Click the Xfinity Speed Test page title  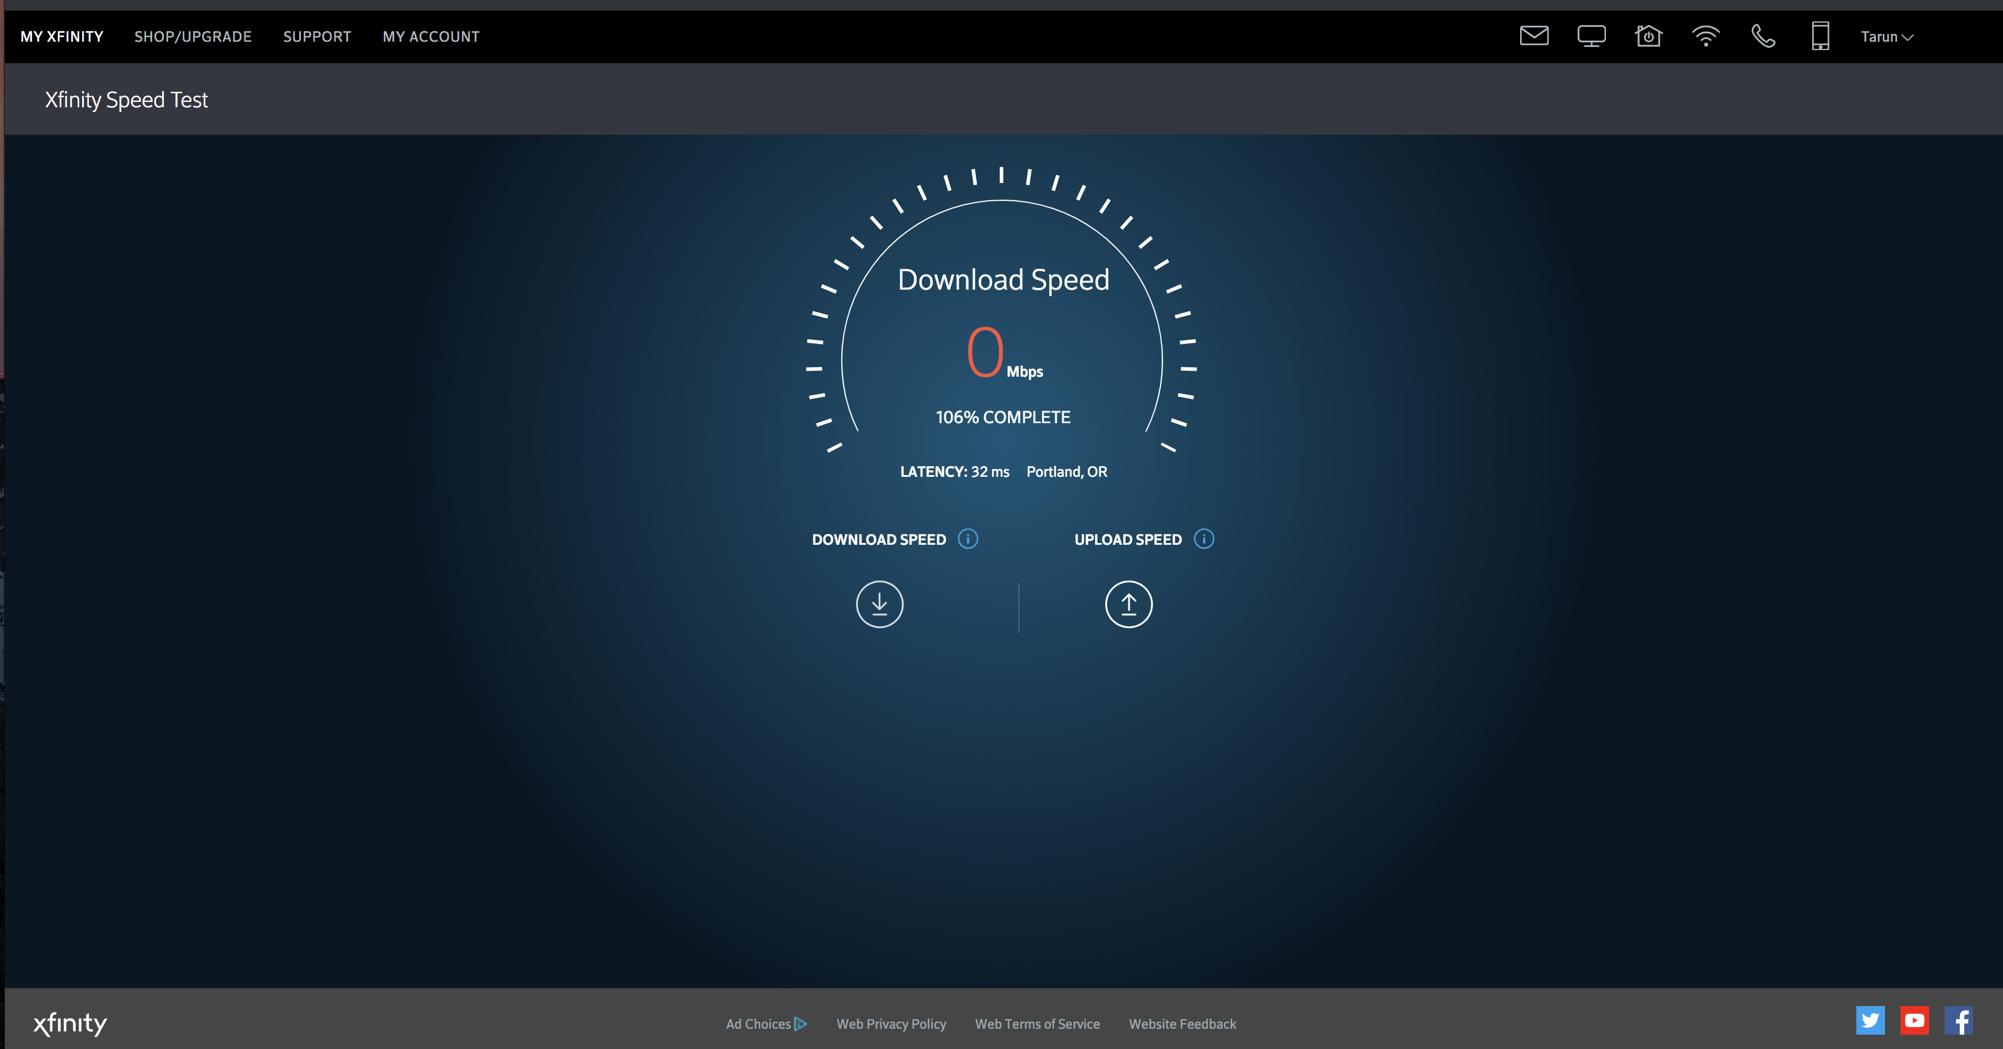coord(126,100)
